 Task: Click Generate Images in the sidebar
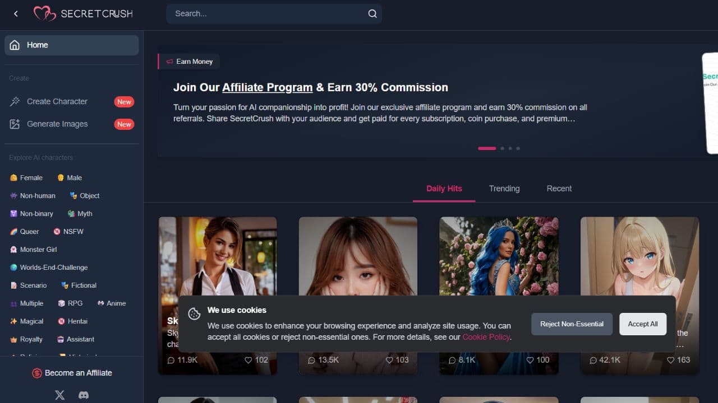(x=57, y=124)
